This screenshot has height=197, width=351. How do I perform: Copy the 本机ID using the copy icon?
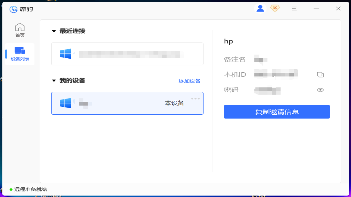click(x=320, y=74)
